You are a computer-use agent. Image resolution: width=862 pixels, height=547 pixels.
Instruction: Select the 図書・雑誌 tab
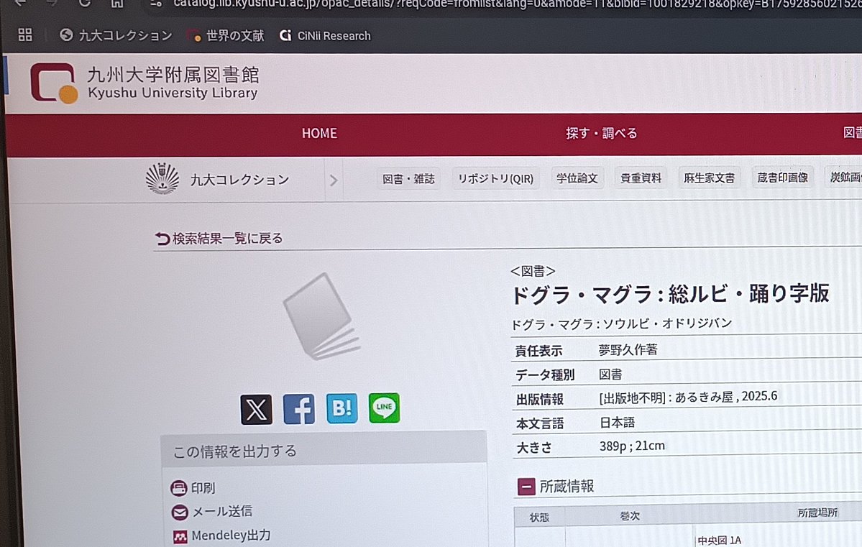408,179
